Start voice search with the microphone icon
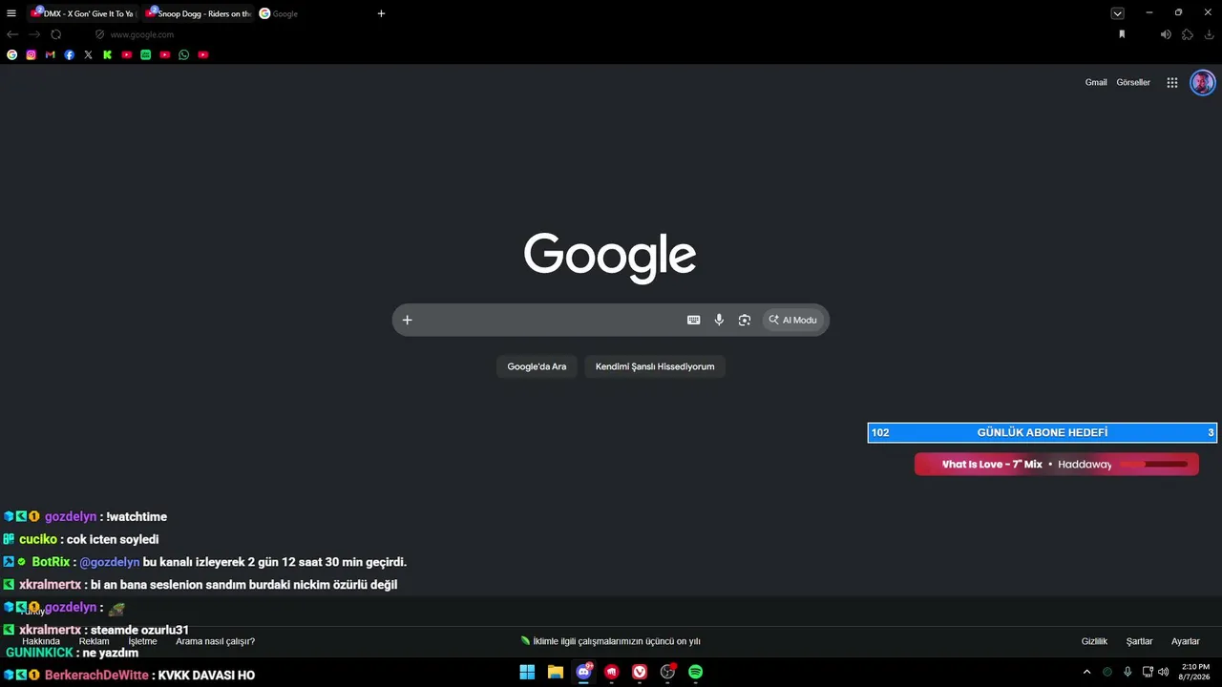 pyautogui.click(x=719, y=320)
